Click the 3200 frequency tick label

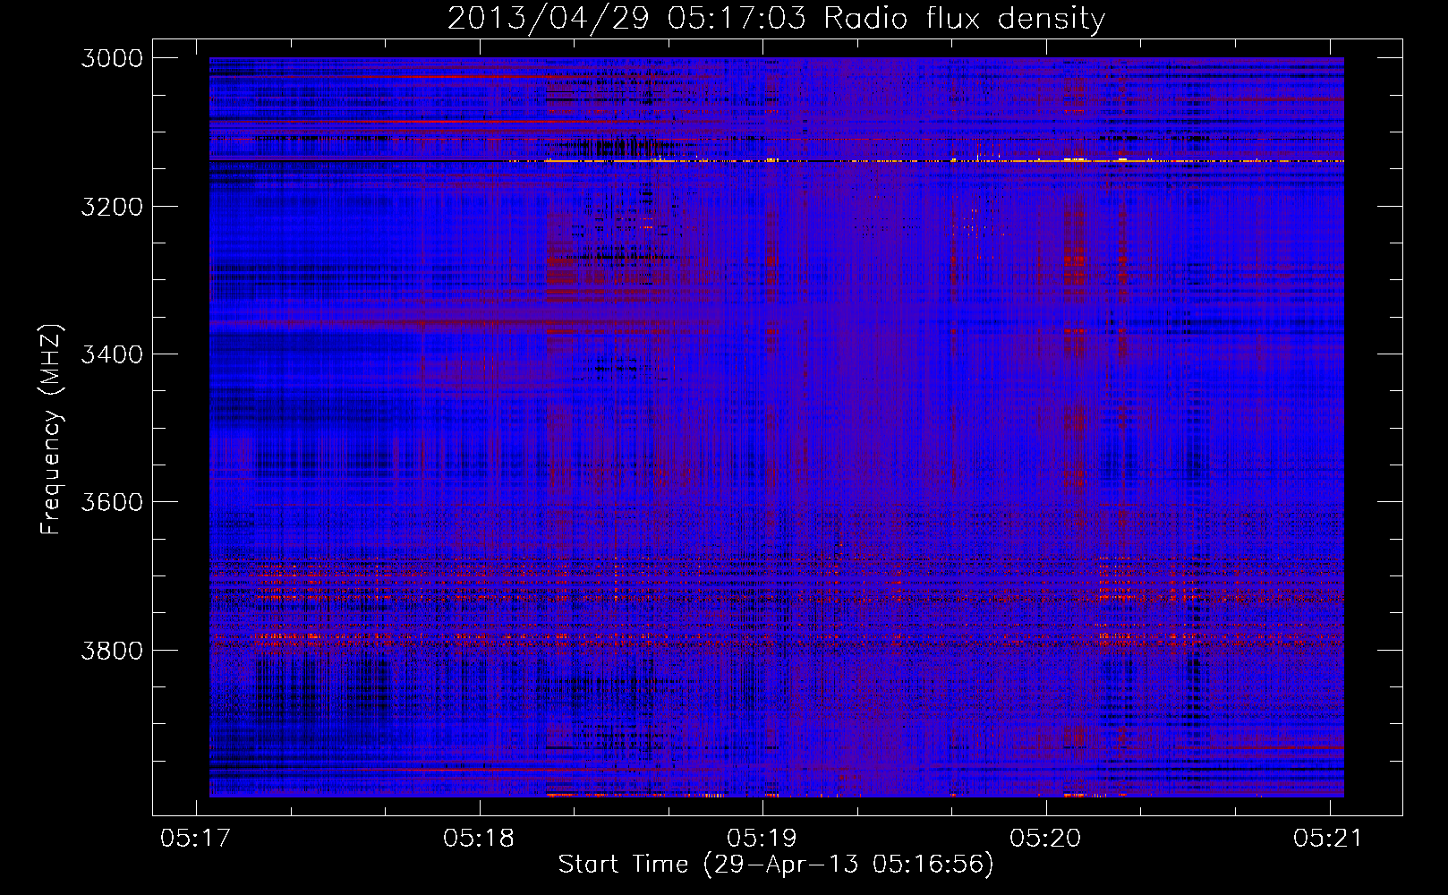click(x=112, y=207)
